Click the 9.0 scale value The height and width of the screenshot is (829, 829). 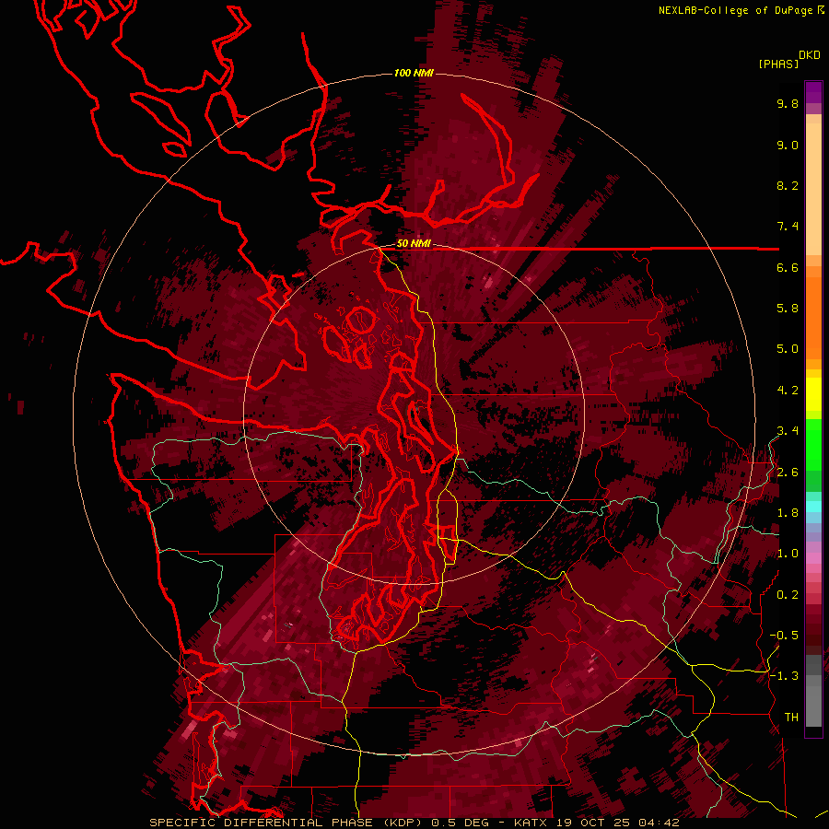coord(788,145)
